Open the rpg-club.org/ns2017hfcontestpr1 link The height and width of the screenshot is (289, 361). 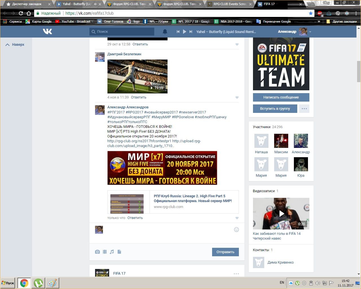139,141
